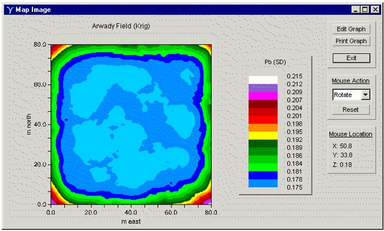This screenshot has height=231, width=384.
Task: Click the yellow 0.195 legend swatch
Action: 263,136
